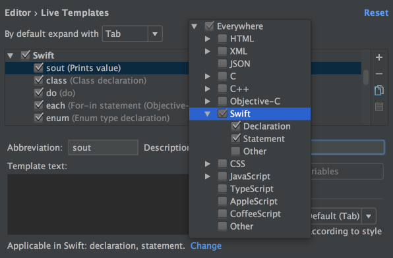Viewport: 393px width, 258px height.
Task: Click inside the Template text editor area
Action: click(x=98, y=204)
